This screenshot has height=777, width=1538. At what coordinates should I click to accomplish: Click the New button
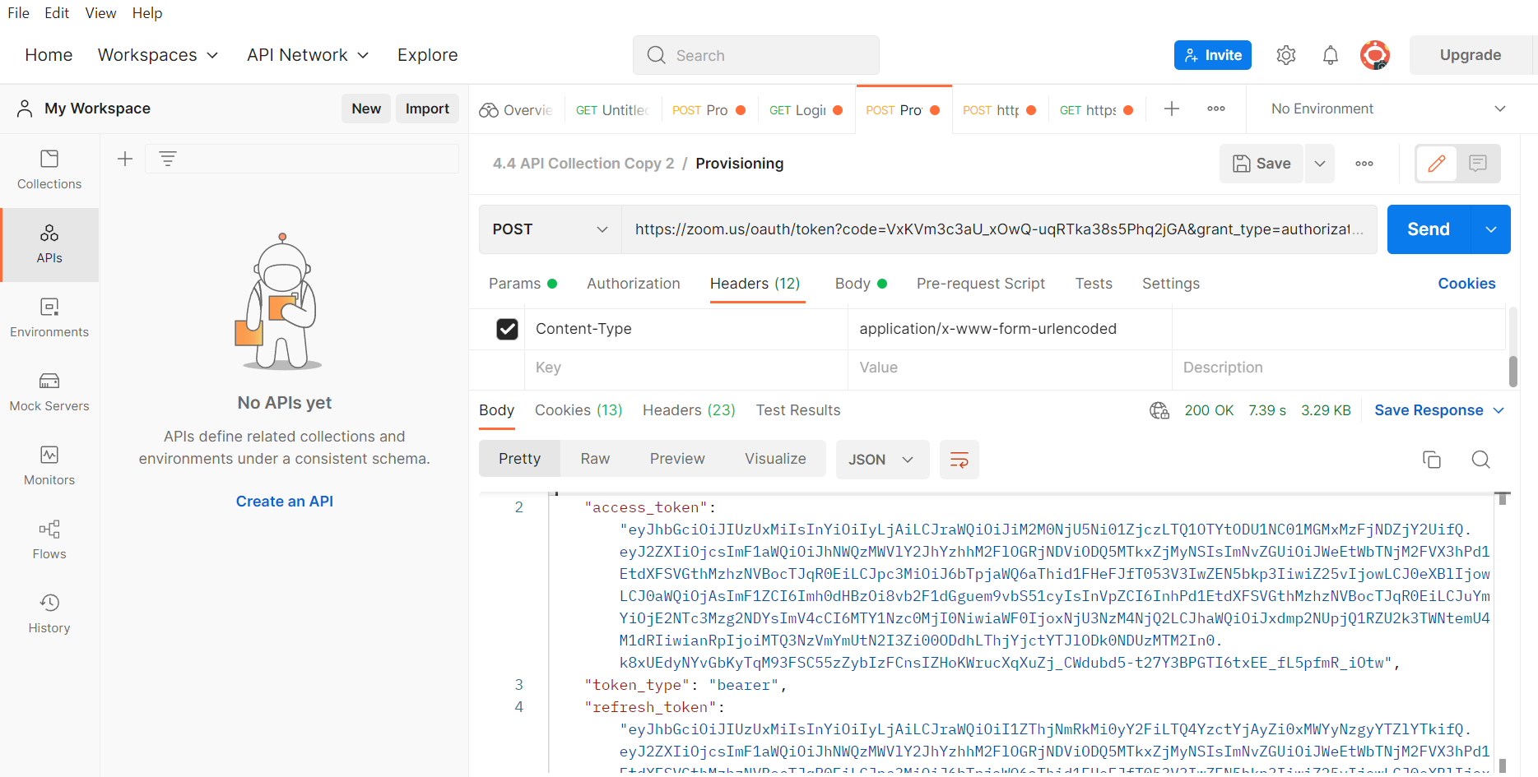tap(366, 109)
